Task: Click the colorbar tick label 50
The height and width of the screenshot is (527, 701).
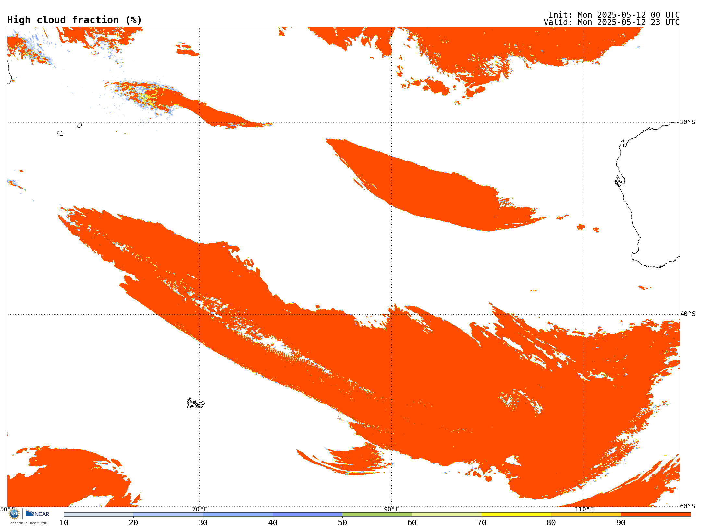Action: 342,522
